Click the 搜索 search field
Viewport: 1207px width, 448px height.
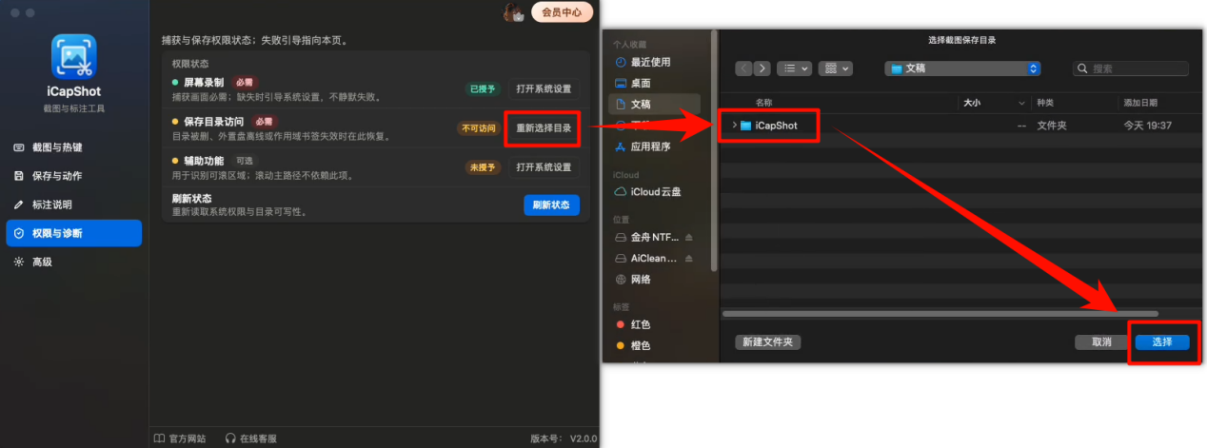pos(1131,68)
